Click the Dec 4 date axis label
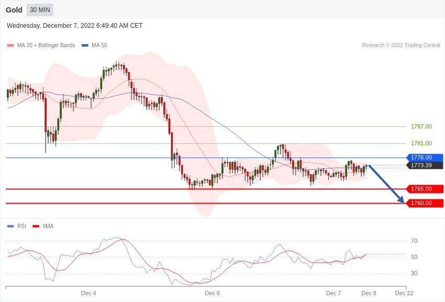This screenshot has width=445, height=302. tap(88, 293)
